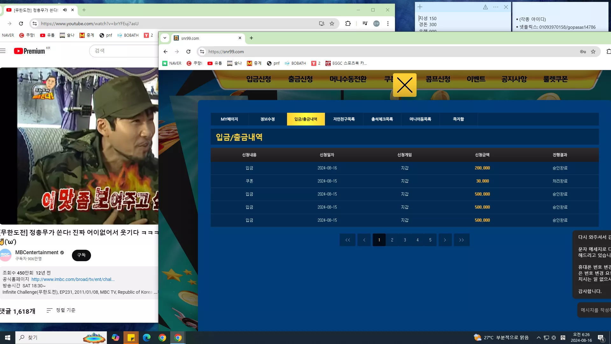The width and height of the screenshot is (611, 344).
Task: Reload the snr99.com page
Action: 188,52
